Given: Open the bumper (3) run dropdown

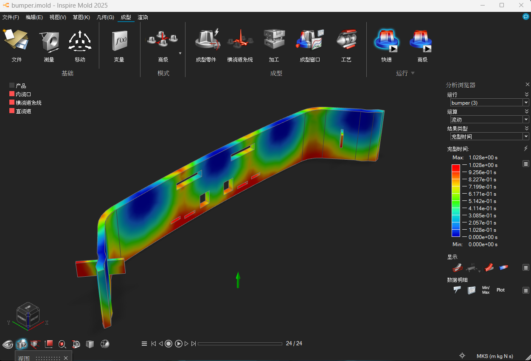Looking at the screenshot, I should click(x=489, y=103).
